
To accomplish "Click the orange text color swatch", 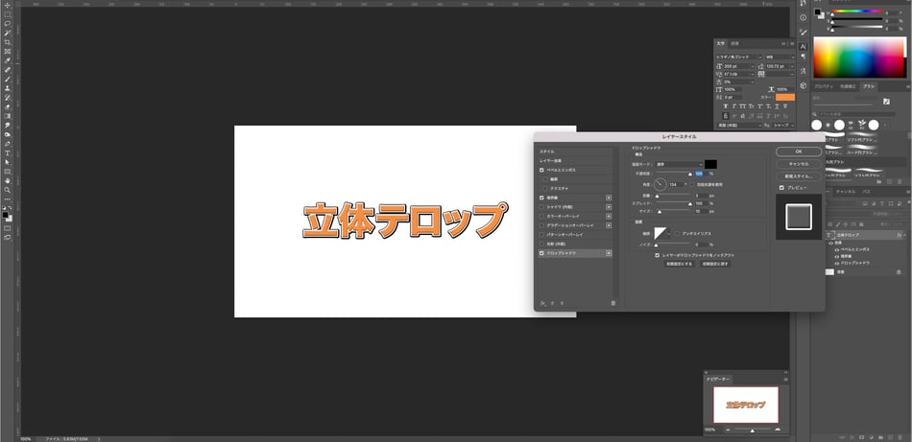I will 786,97.
